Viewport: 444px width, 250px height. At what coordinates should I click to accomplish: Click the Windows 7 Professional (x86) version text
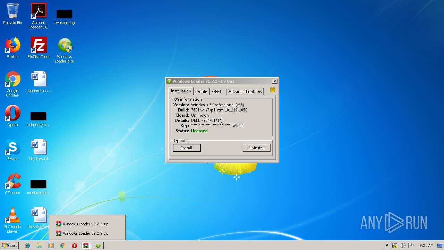[217, 105]
